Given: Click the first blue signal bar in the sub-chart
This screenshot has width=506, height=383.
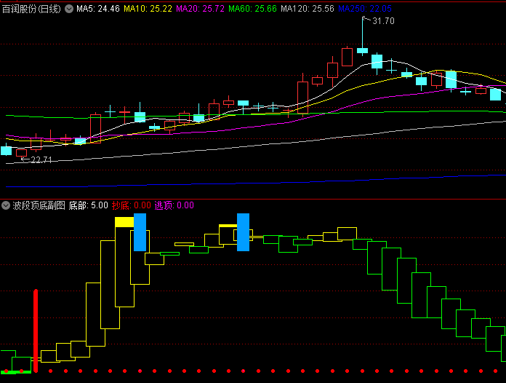Looking at the screenshot, I should click(x=140, y=232).
